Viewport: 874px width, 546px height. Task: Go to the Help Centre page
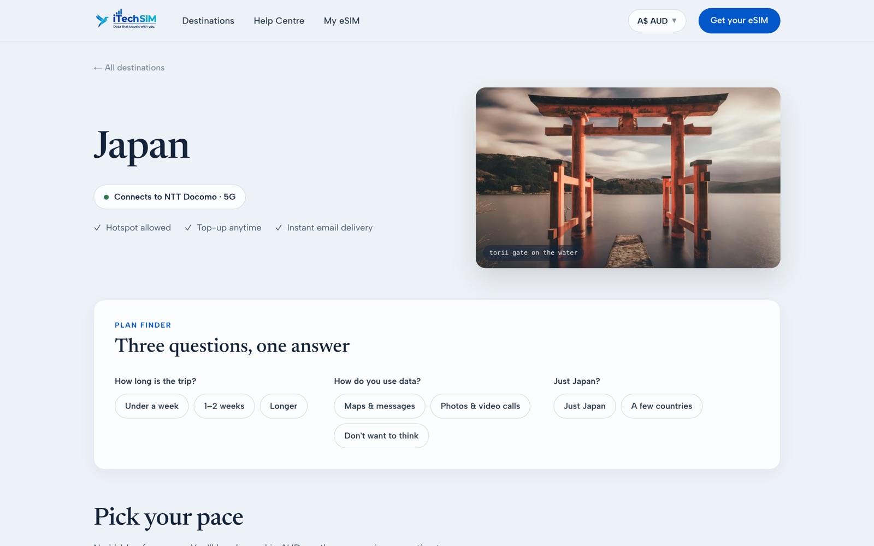point(279,21)
